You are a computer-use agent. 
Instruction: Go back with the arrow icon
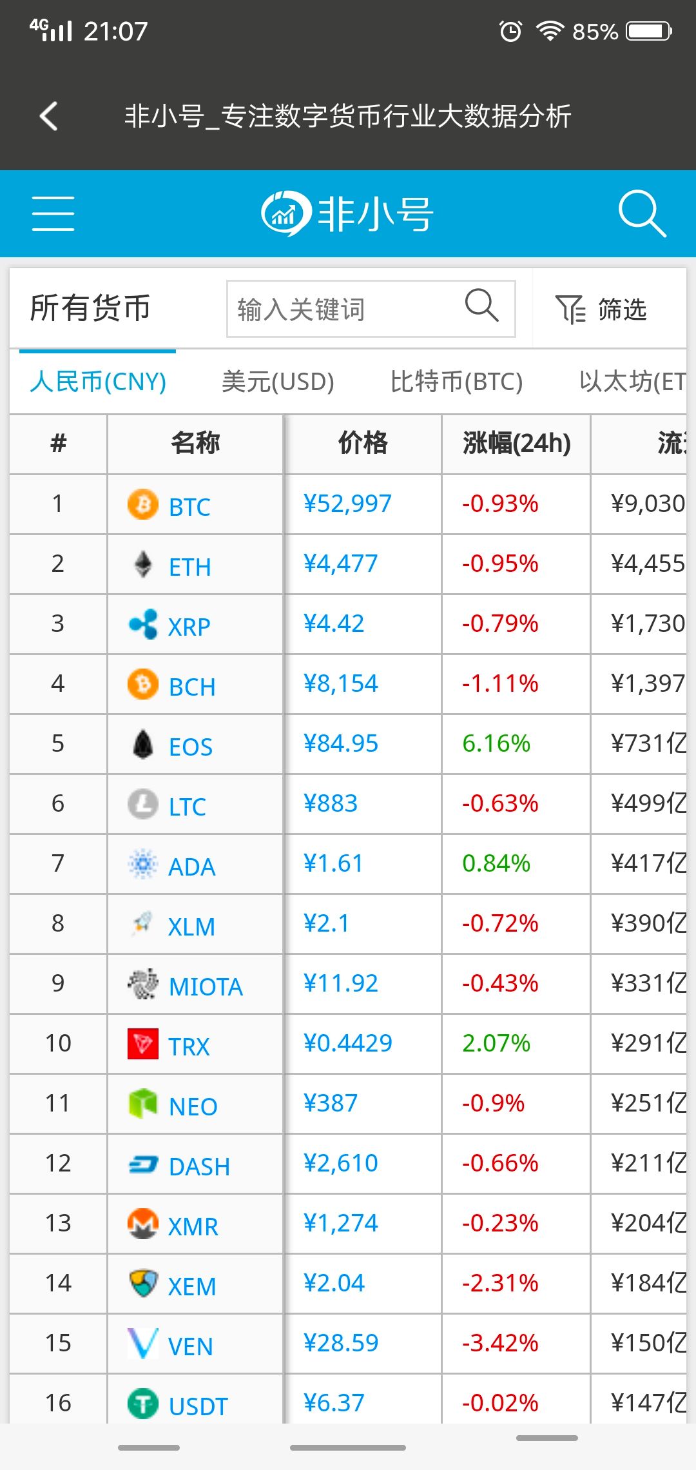click(x=49, y=116)
